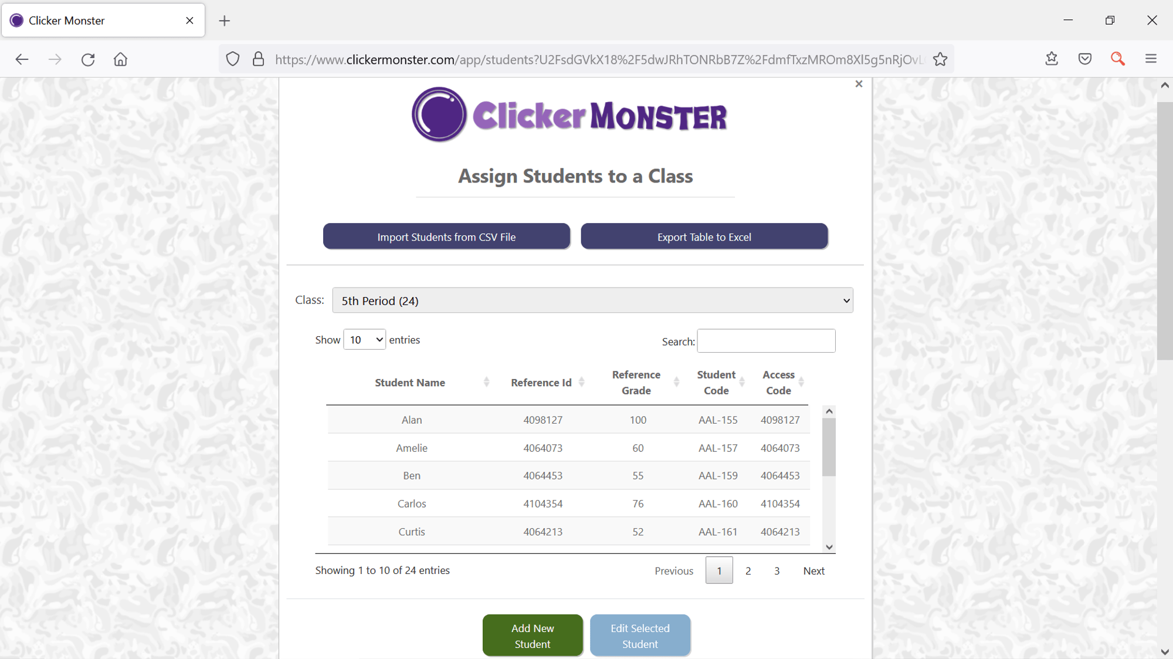Screen dimensions: 1173x659
Task: Click Import Students from CSV File
Action: (x=446, y=236)
